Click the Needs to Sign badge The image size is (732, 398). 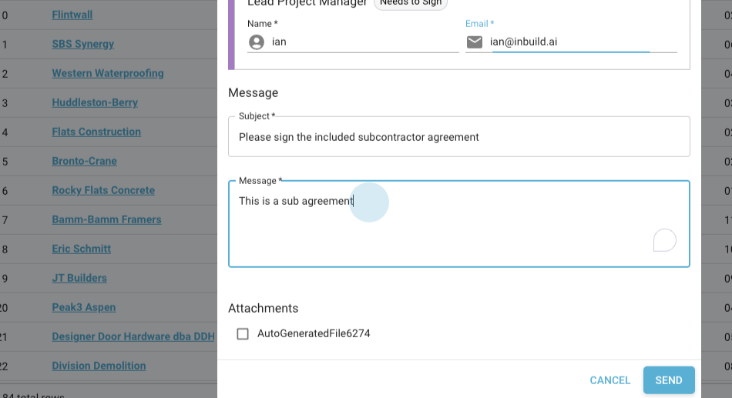[x=410, y=3]
